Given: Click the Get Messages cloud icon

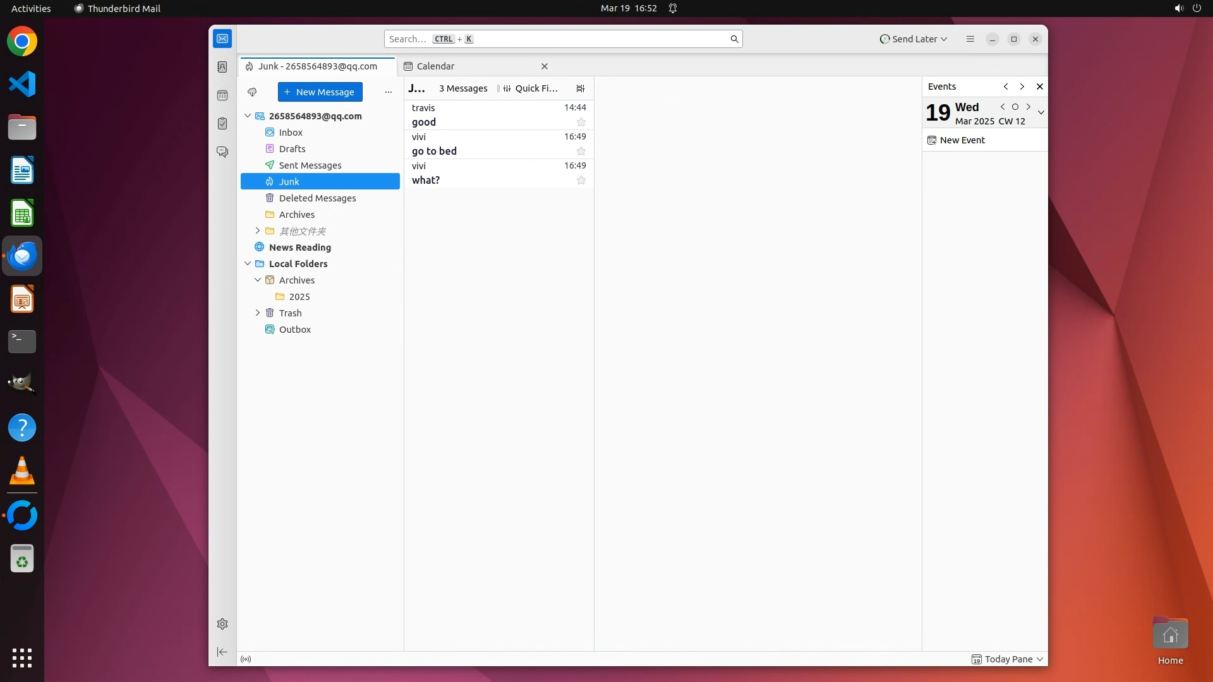Looking at the screenshot, I should click(252, 92).
